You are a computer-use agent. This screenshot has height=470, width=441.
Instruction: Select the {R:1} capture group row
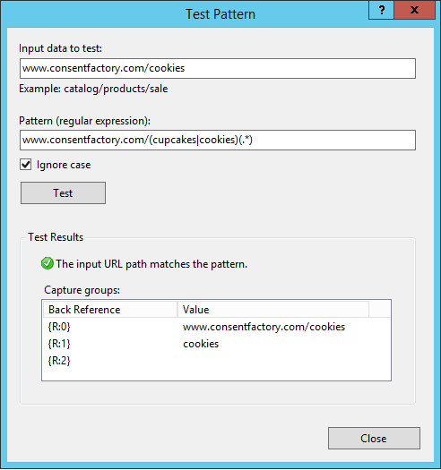(x=216, y=344)
